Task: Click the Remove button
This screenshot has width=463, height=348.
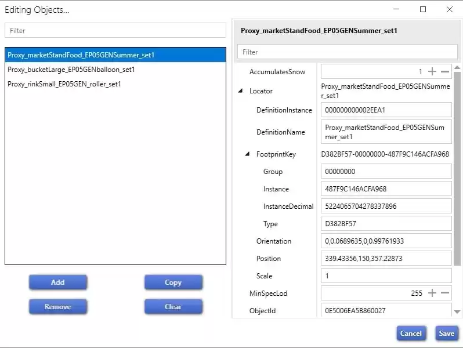Action: tap(58, 307)
